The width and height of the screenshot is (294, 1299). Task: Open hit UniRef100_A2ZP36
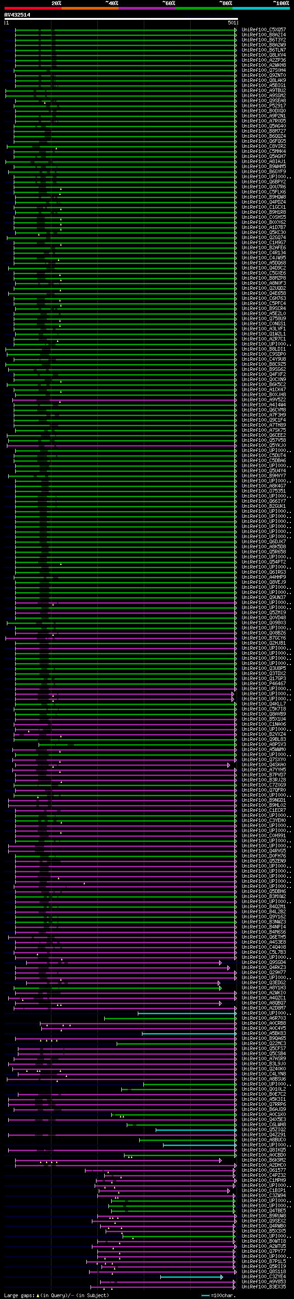click(263, 60)
